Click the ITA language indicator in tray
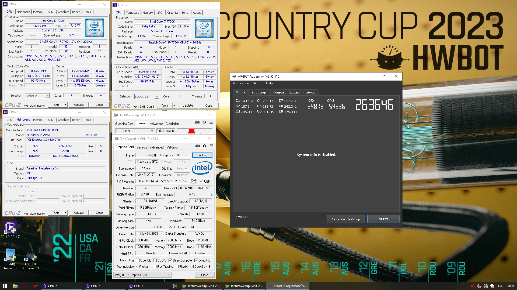The image size is (517, 290). click(500, 286)
